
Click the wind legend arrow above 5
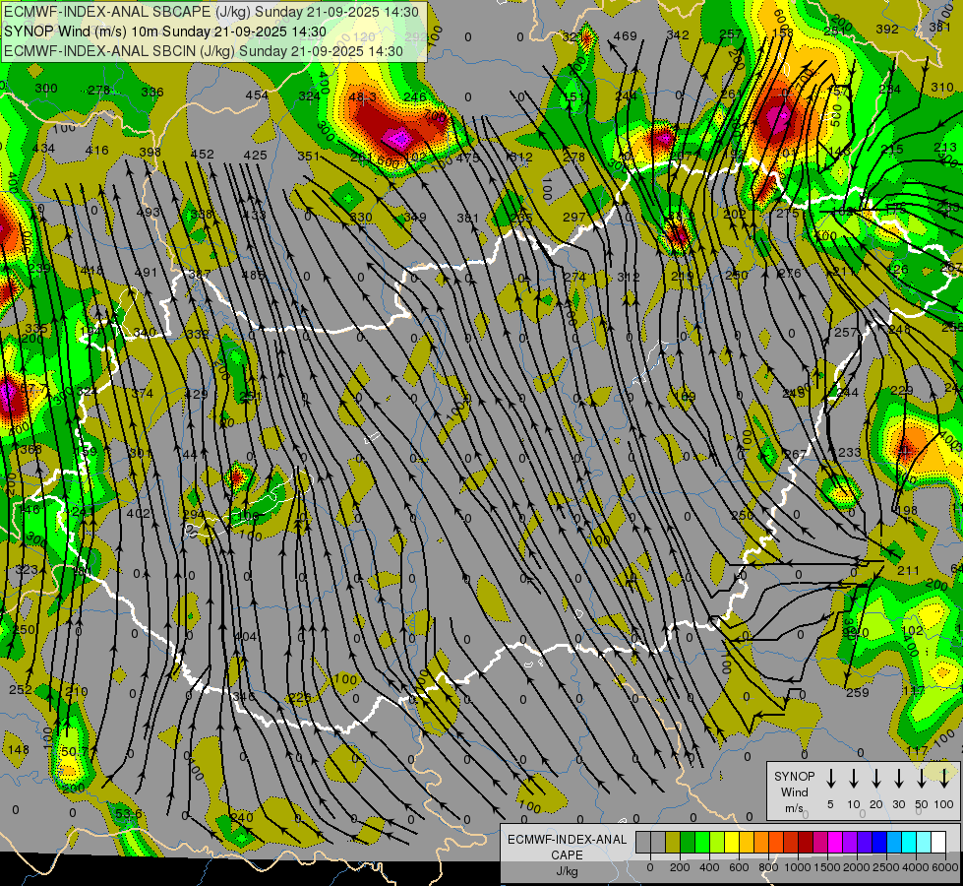pyautogui.click(x=830, y=778)
